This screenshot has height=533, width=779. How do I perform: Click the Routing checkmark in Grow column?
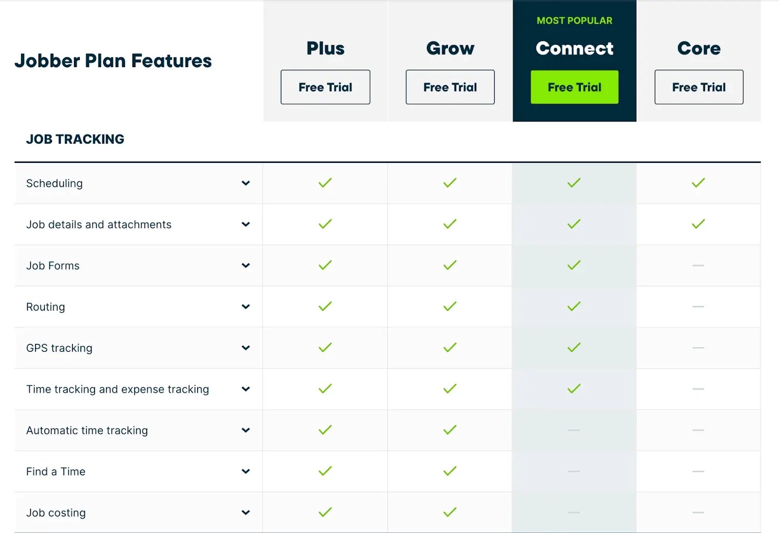point(449,306)
